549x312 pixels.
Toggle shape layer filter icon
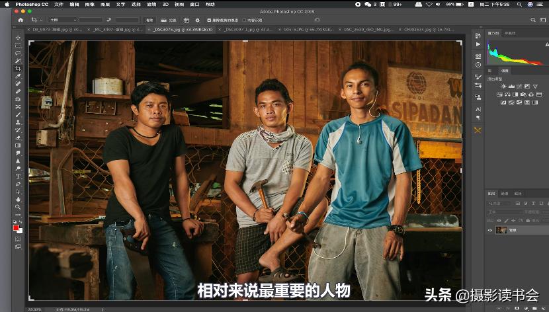point(541,203)
